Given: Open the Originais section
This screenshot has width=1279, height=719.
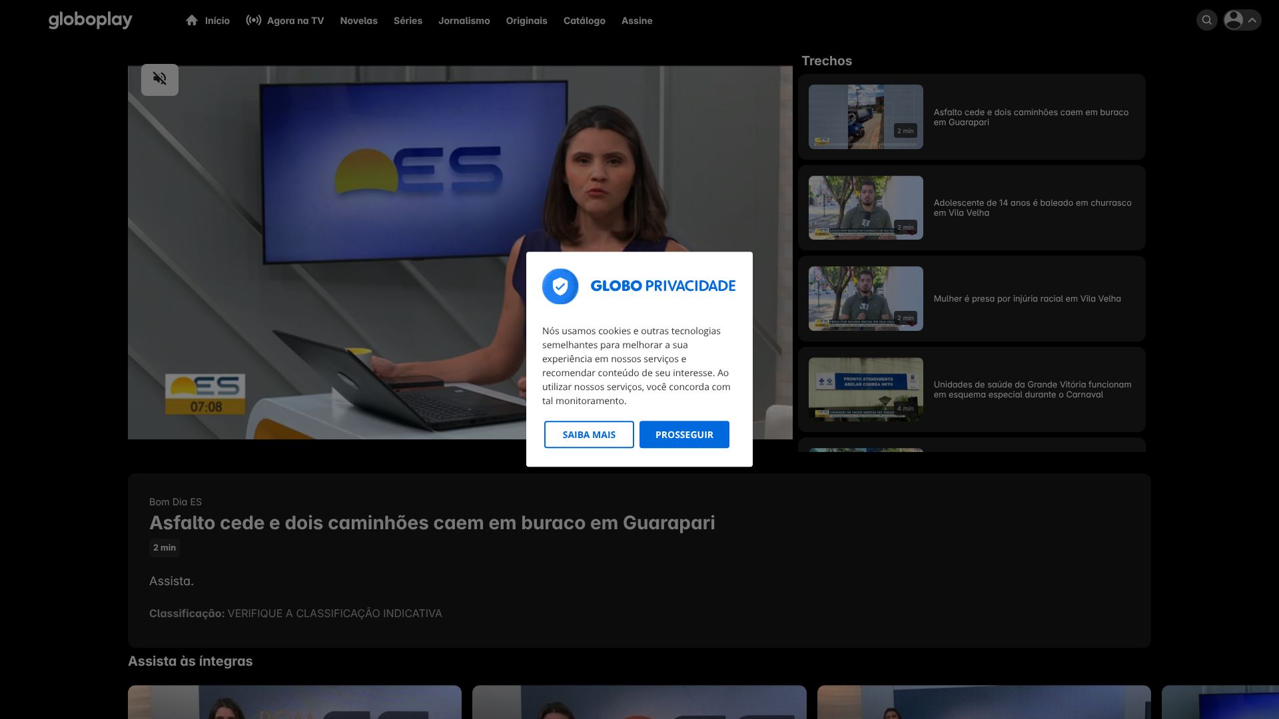Looking at the screenshot, I should coord(526,21).
